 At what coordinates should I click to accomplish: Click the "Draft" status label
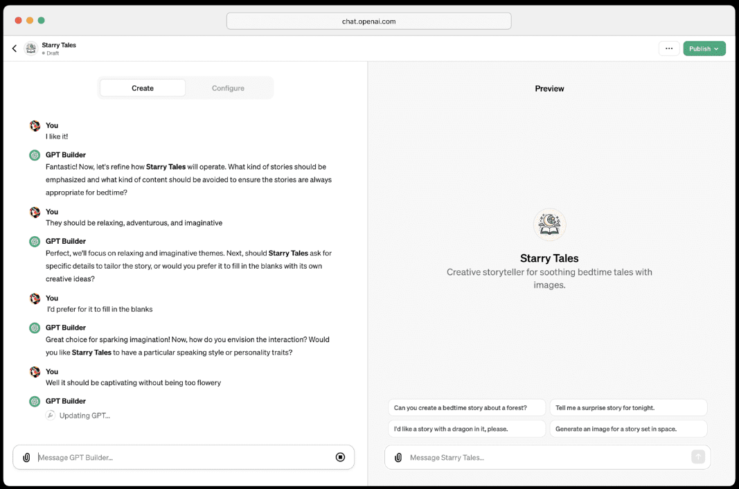point(53,53)
